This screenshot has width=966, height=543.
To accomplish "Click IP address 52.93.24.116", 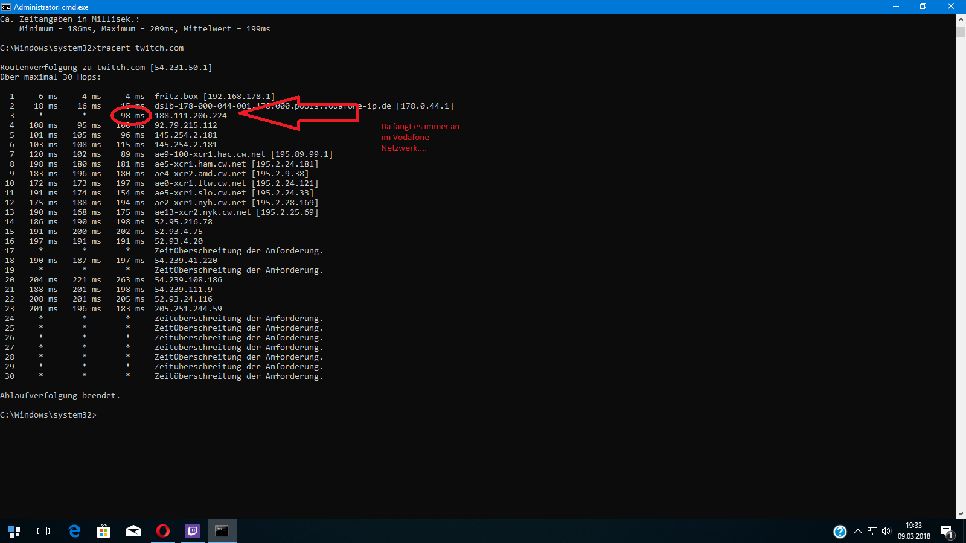I will pyautogui.click(x=184, y=299).
